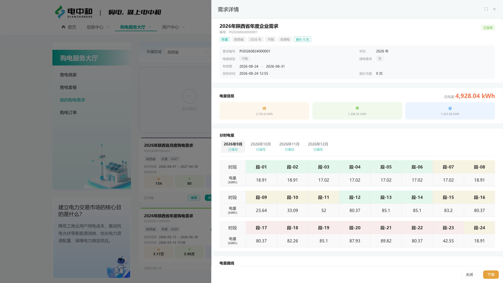This screenshot has height=283, width=503.
Task: Click the 段-10 value 33.09
Action: tap(292, 210)
